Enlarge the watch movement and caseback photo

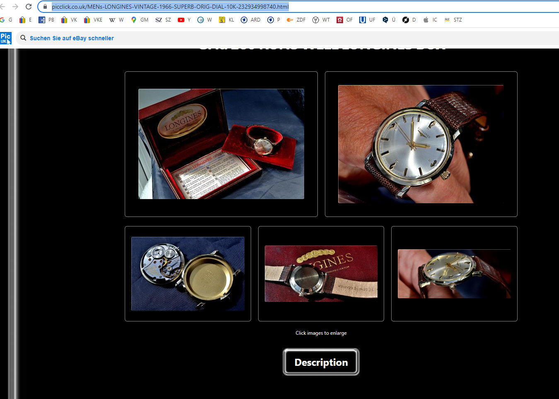[188, 274]
